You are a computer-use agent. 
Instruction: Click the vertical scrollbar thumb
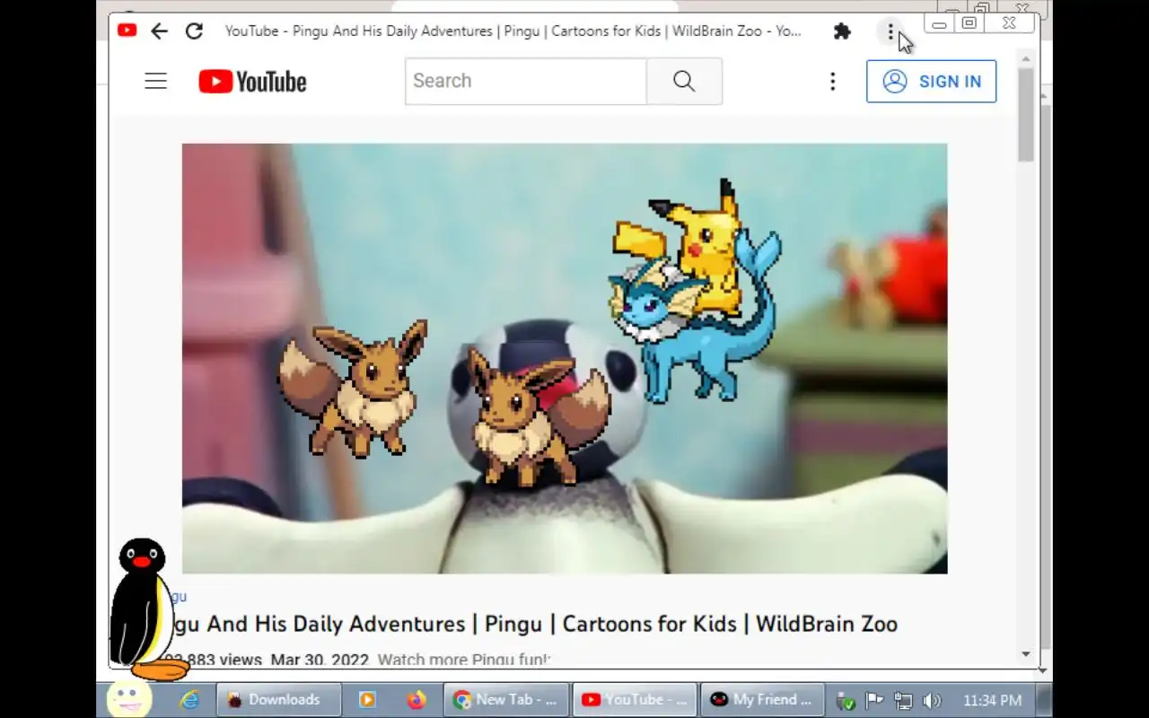click(x=1026, y=115)
